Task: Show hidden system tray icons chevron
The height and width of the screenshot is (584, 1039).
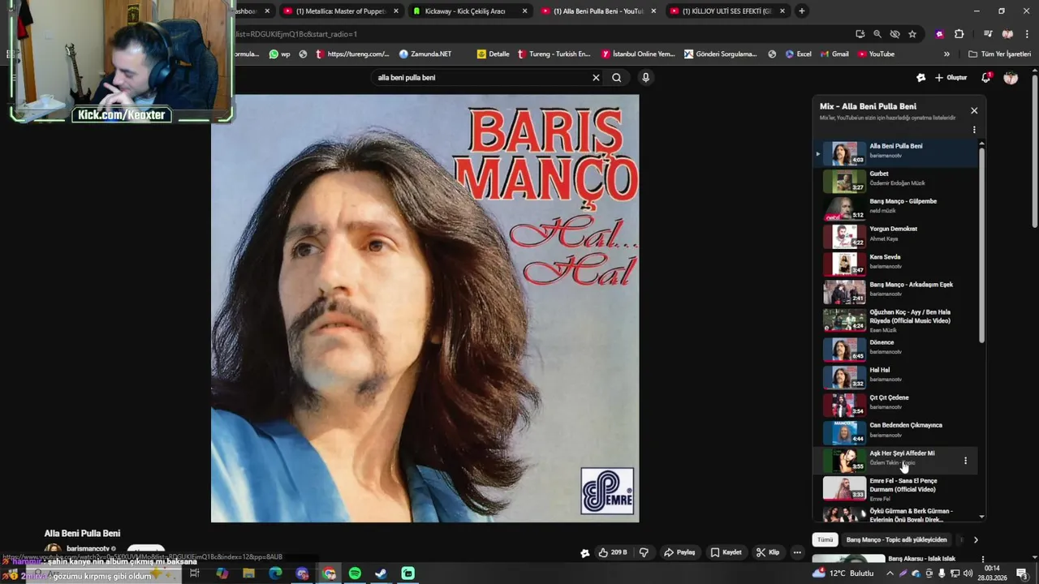Action: 890,573
